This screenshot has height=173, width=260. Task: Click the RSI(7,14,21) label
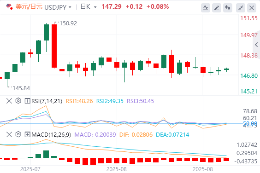point(47,101)
